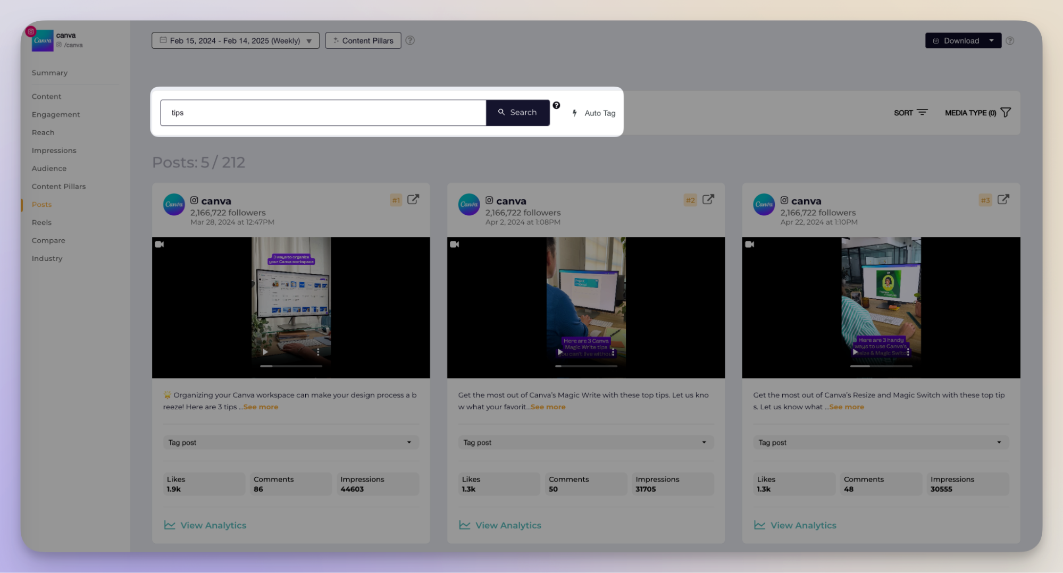1063x573 pixels.
Task: Click the video camera icon on second post
Action: (x=455, y=245)
